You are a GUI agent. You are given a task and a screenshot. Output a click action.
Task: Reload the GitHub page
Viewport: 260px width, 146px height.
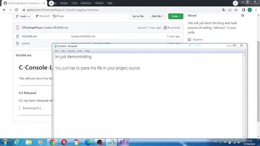click(x=16, y=10)
